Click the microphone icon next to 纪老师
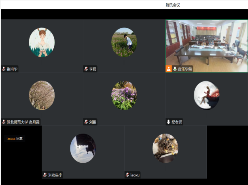The width and height of the screenshot is (248, 185). point(168,122)
